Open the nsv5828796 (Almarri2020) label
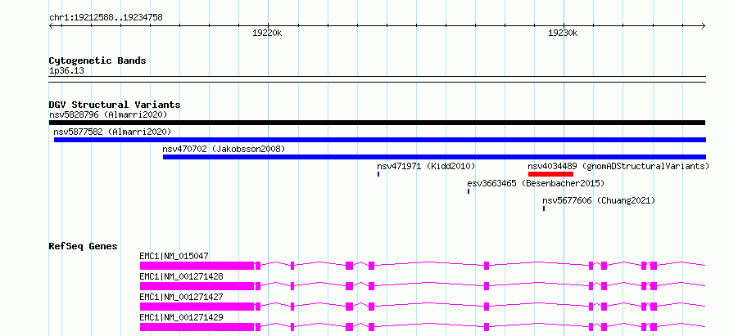729x336 pixels. [x=108, y=114]
